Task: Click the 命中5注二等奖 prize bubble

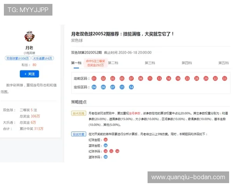Action: [96, 63]
